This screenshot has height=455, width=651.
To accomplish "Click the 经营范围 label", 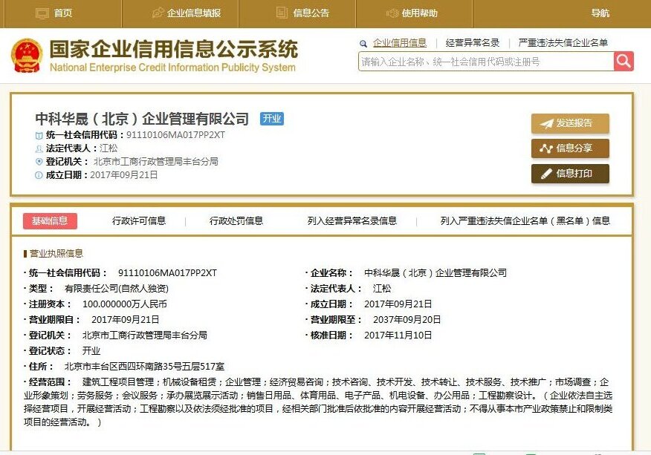I will [x=49, y=382].
